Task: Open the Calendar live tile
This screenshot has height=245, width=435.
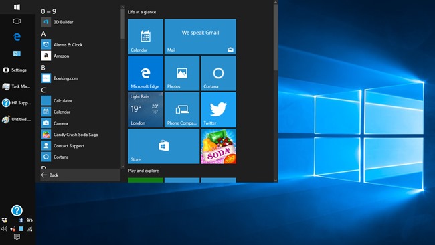Action: point(146,37)
